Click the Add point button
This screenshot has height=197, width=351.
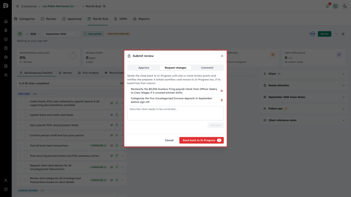coord(215,125)
